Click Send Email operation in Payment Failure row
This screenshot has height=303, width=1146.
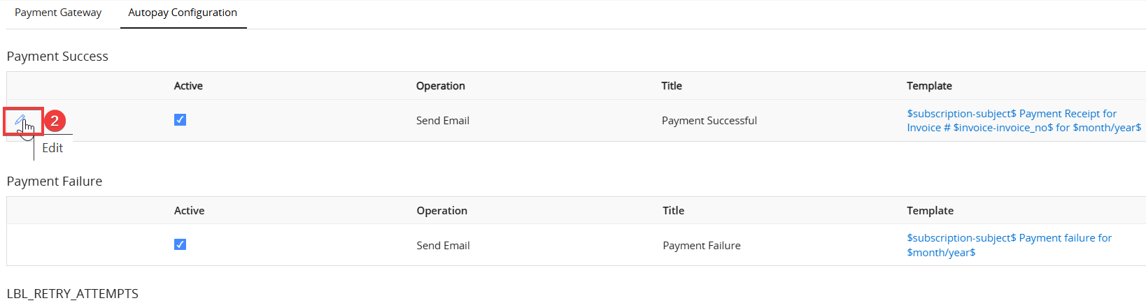[443, 246]
